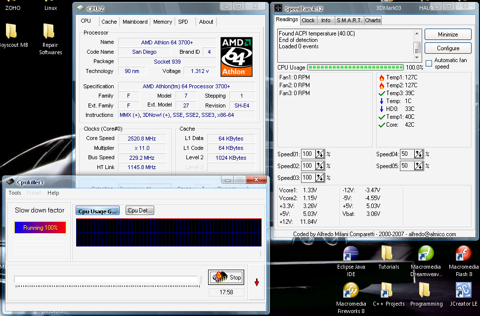The height and width of the screenshot is (316, 480).
Task: Switch to the Cache tab in CPU-Z
Action: pos(109,22)
